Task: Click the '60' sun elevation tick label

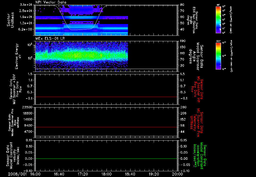Action: pos(182,17)
